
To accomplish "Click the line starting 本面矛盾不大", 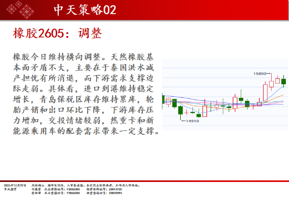I will pos(84,67).
